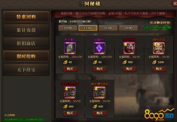
Task: Select the 张飞 fragment portrait icon
Action: click(129, 48)
